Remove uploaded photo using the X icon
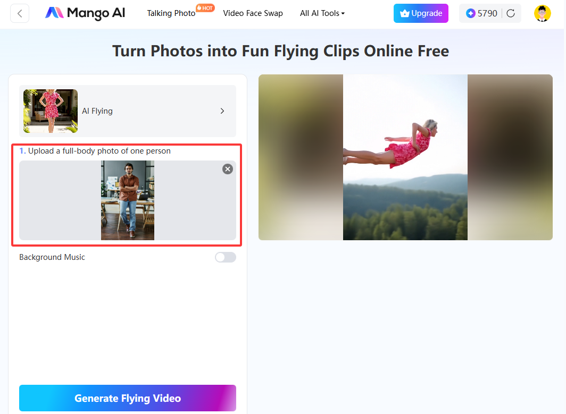The image size is (566, 414). (x=228, y=169)
